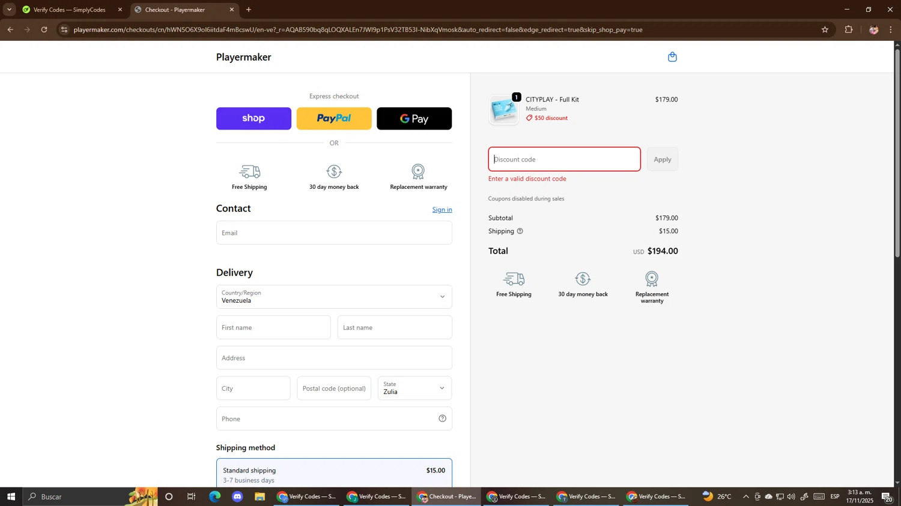Screen dimensions: 901x506
Task: Click the Windows taskbar Buscar search box
Action: click(x=90, y=496)
